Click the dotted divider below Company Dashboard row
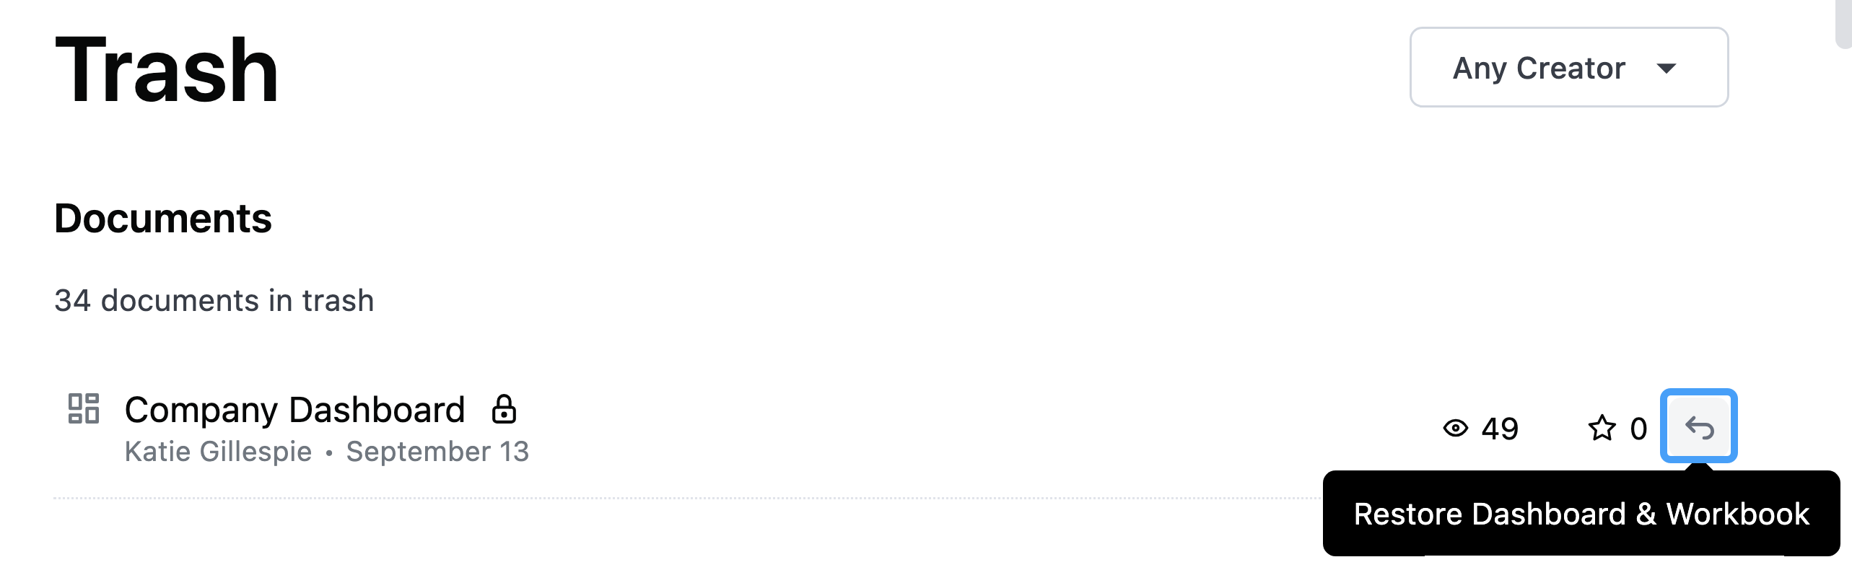 [687, 498]
